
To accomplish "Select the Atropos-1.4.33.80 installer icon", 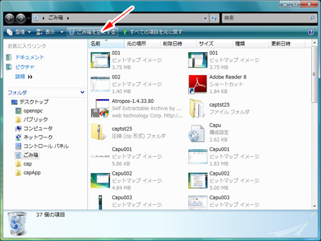I will point(100,109).
